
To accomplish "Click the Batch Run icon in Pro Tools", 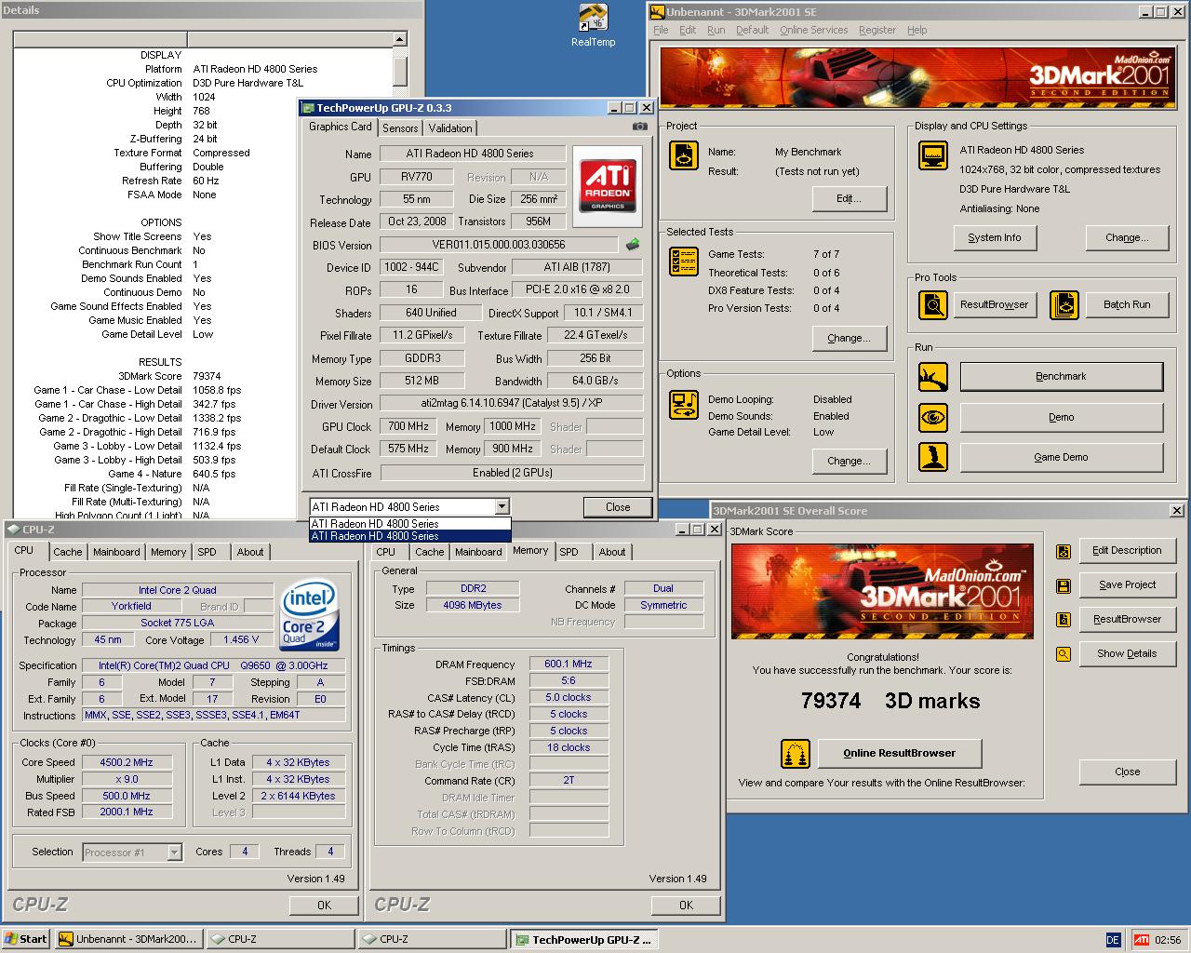I will (x=1064, y=304).
